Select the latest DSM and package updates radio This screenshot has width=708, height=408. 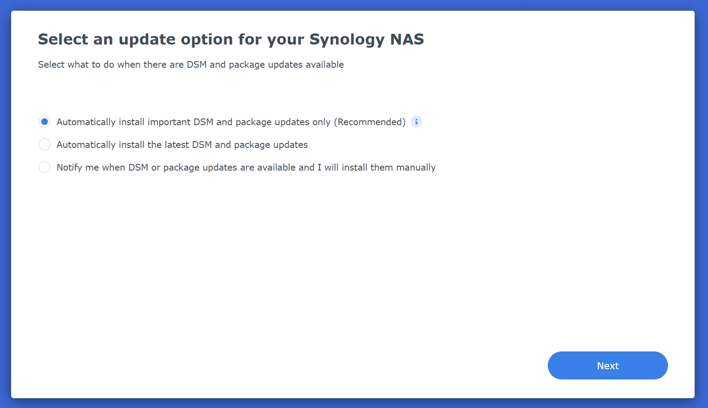45,144
